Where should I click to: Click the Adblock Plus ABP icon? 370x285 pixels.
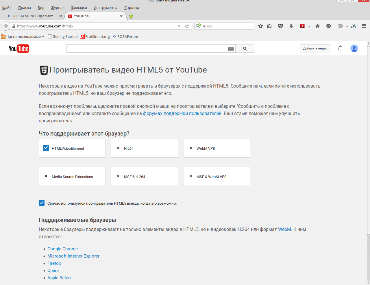[340, 26]
